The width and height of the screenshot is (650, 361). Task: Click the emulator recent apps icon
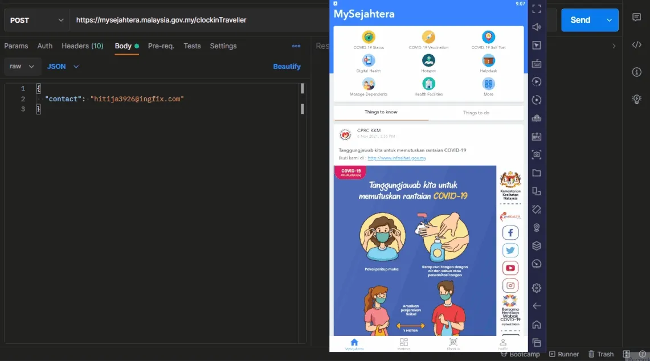click(537, 342)
